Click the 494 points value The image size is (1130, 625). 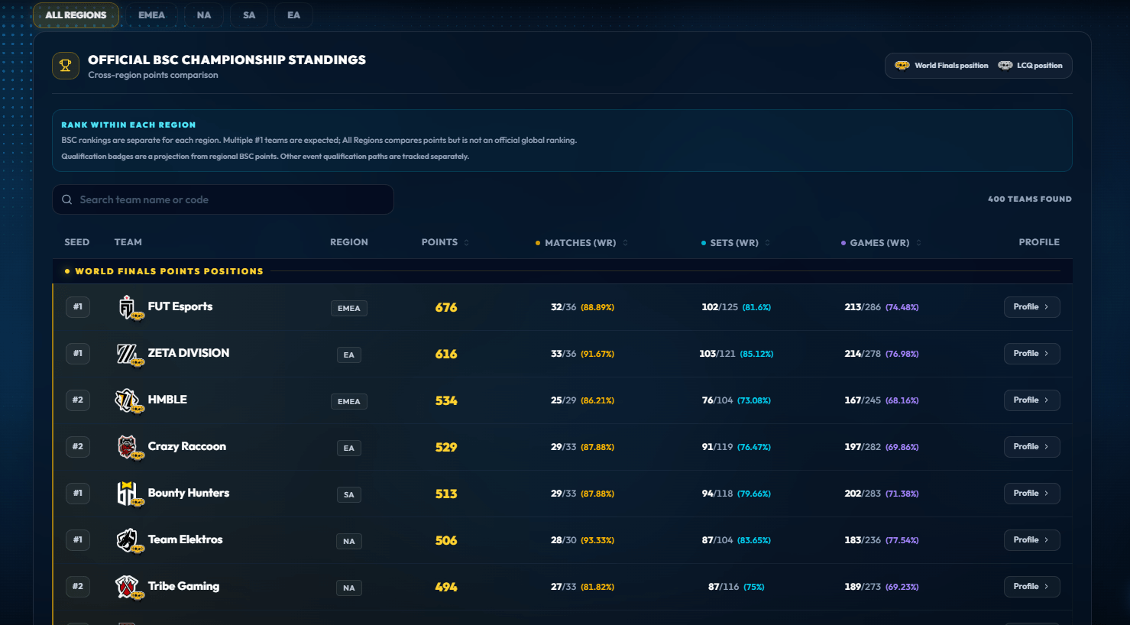tap(446, 587)
